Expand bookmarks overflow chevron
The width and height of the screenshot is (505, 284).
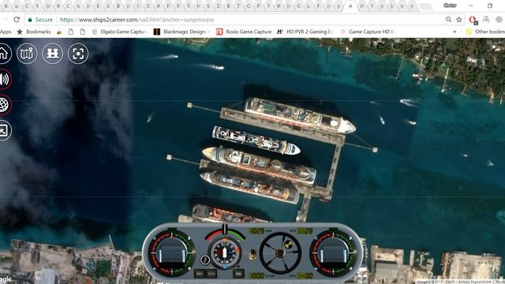[x=454, y=32]
